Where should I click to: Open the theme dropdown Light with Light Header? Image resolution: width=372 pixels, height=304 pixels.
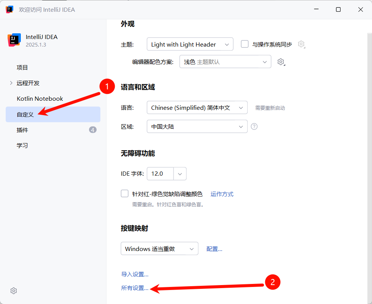click(x=190, y=44)
